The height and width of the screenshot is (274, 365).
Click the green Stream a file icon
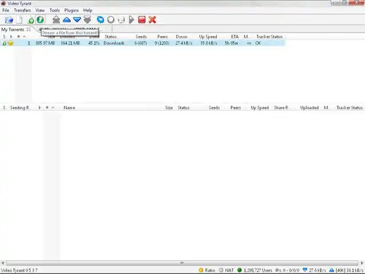pyautogui.click(x=40, y=19)
